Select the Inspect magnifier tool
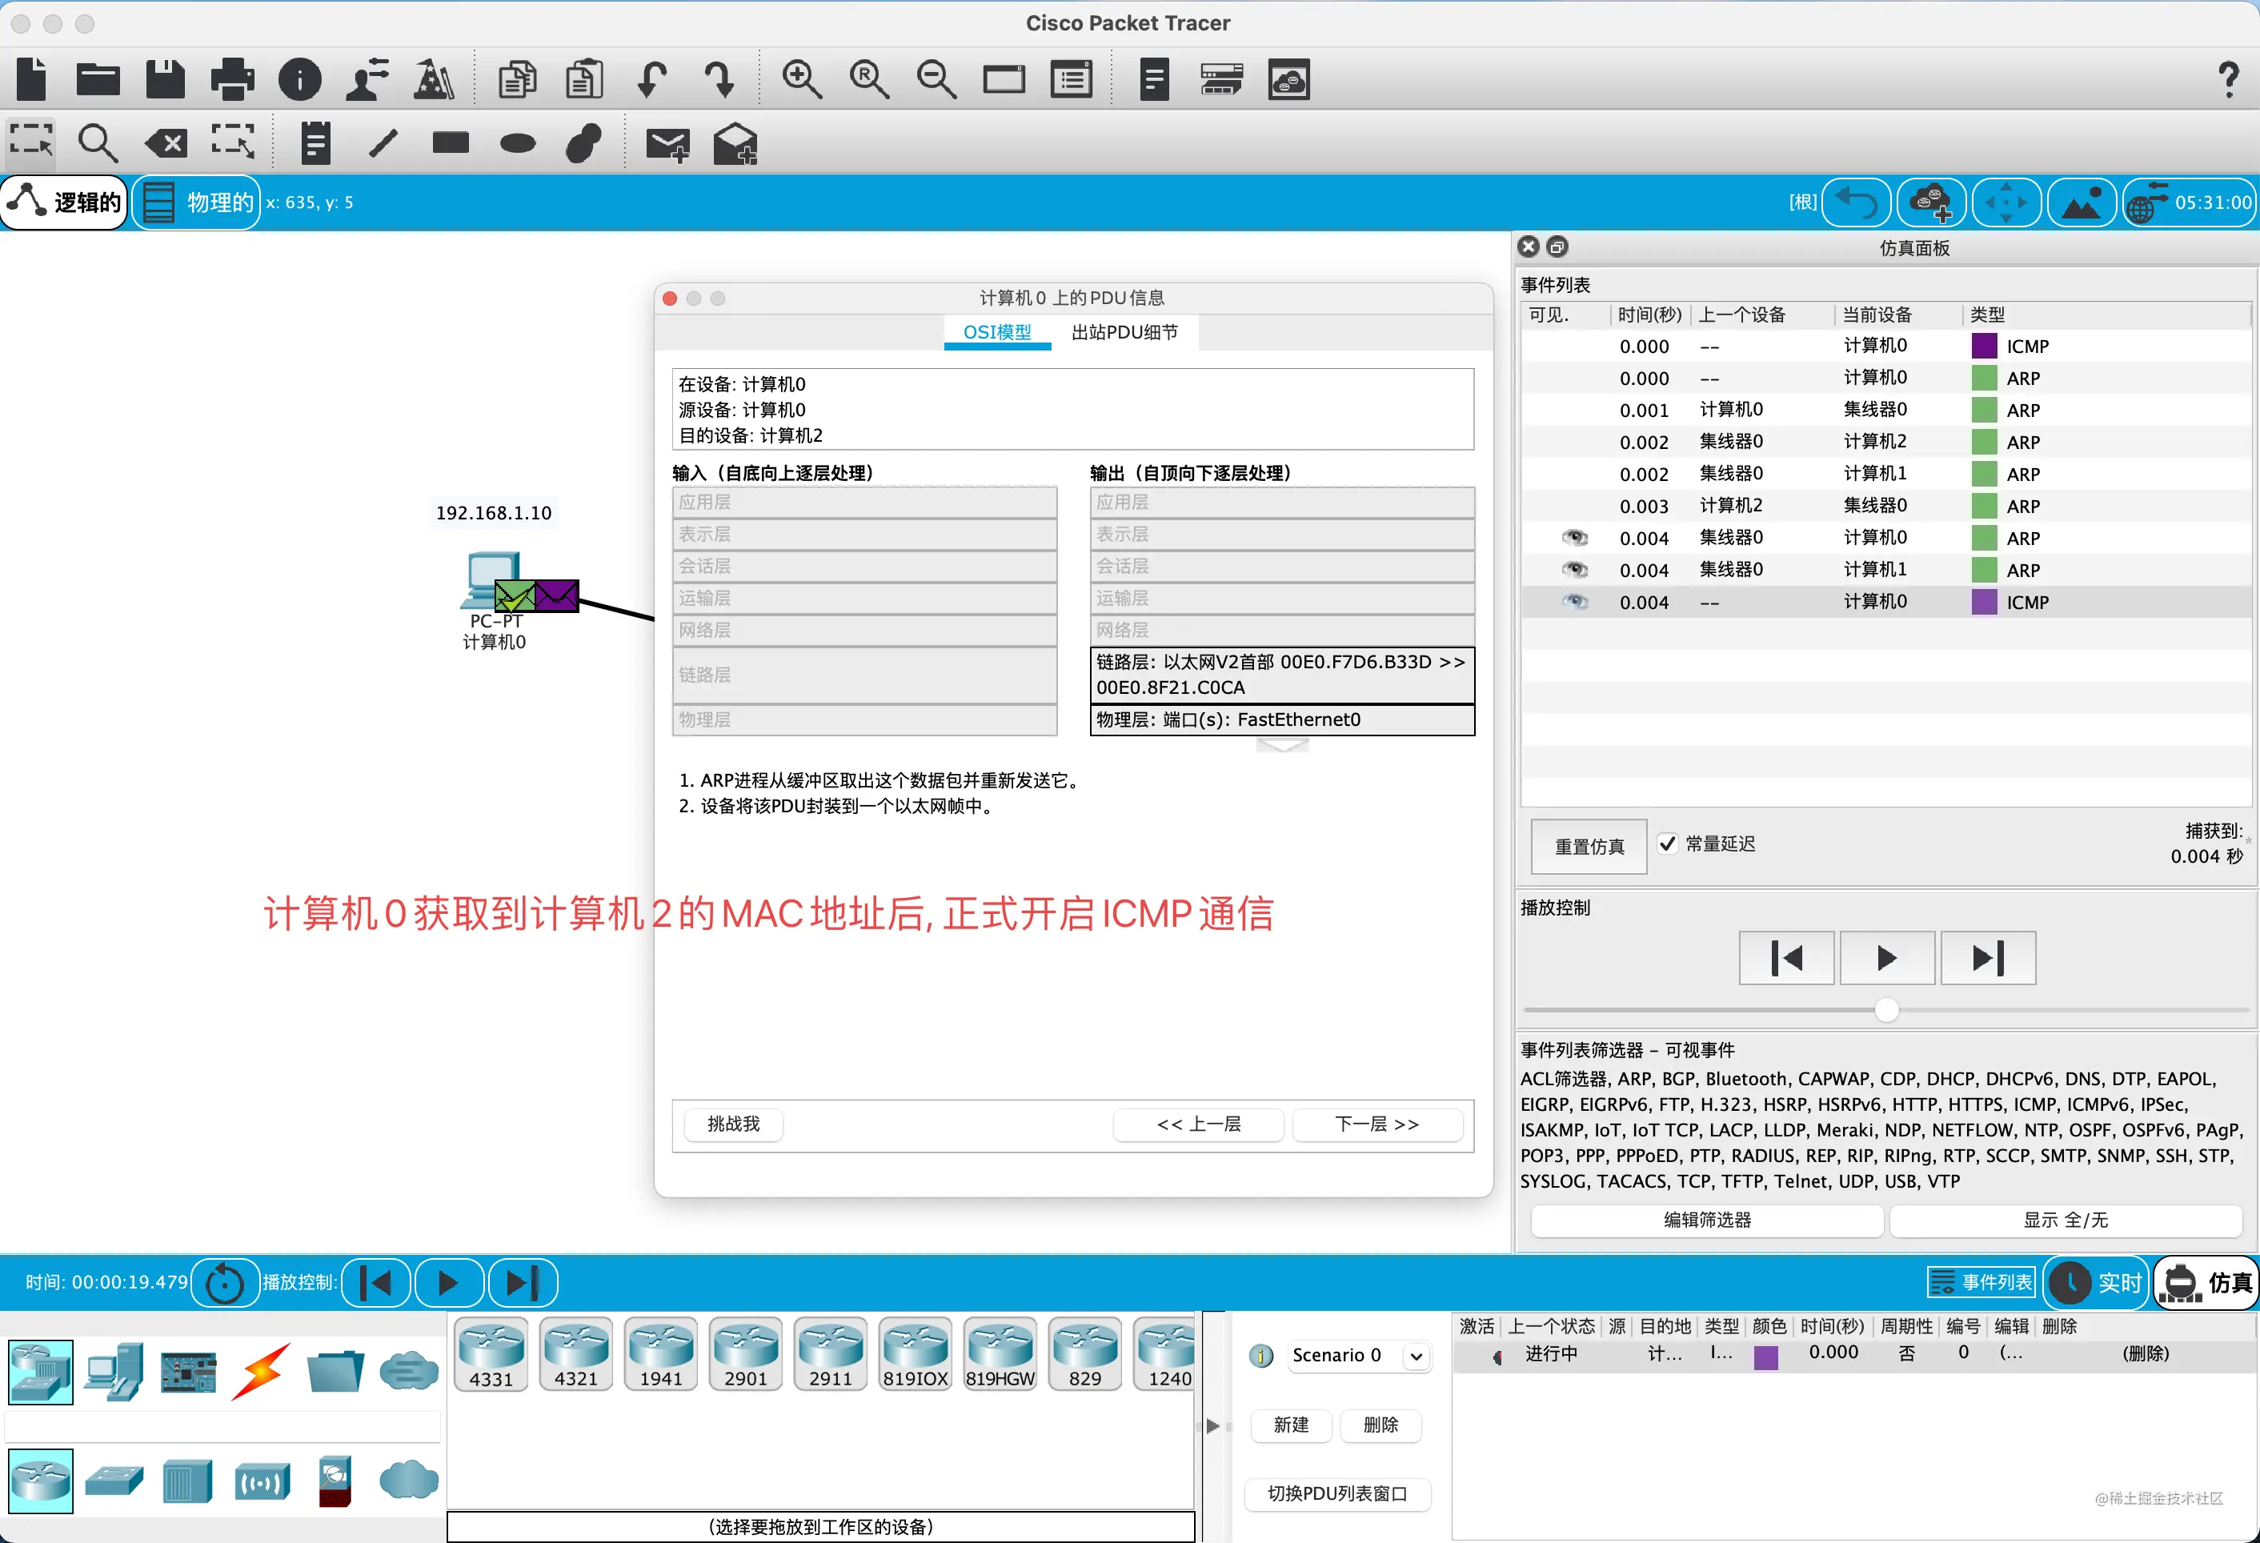The width and height of the screenshot is (2260, 1543). 98,144
